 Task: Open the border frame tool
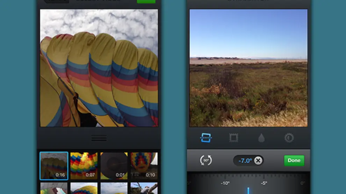(x=233, y=138)
